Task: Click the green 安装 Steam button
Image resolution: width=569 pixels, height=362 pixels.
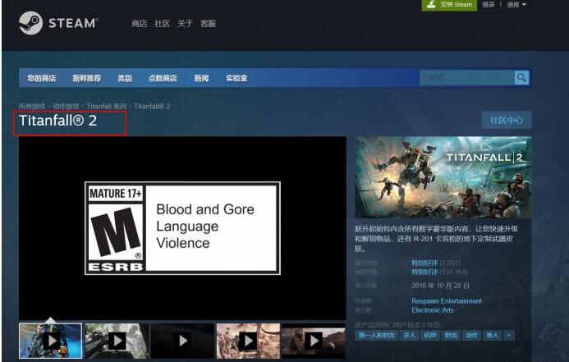Action: (x=449, y=5)
